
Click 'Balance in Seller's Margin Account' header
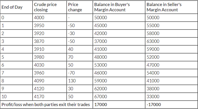click(x=171, y=7)
